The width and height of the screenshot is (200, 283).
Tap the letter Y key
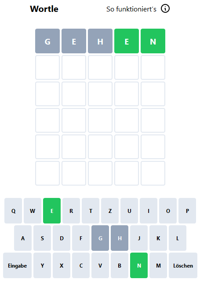[x=42, y=265]
